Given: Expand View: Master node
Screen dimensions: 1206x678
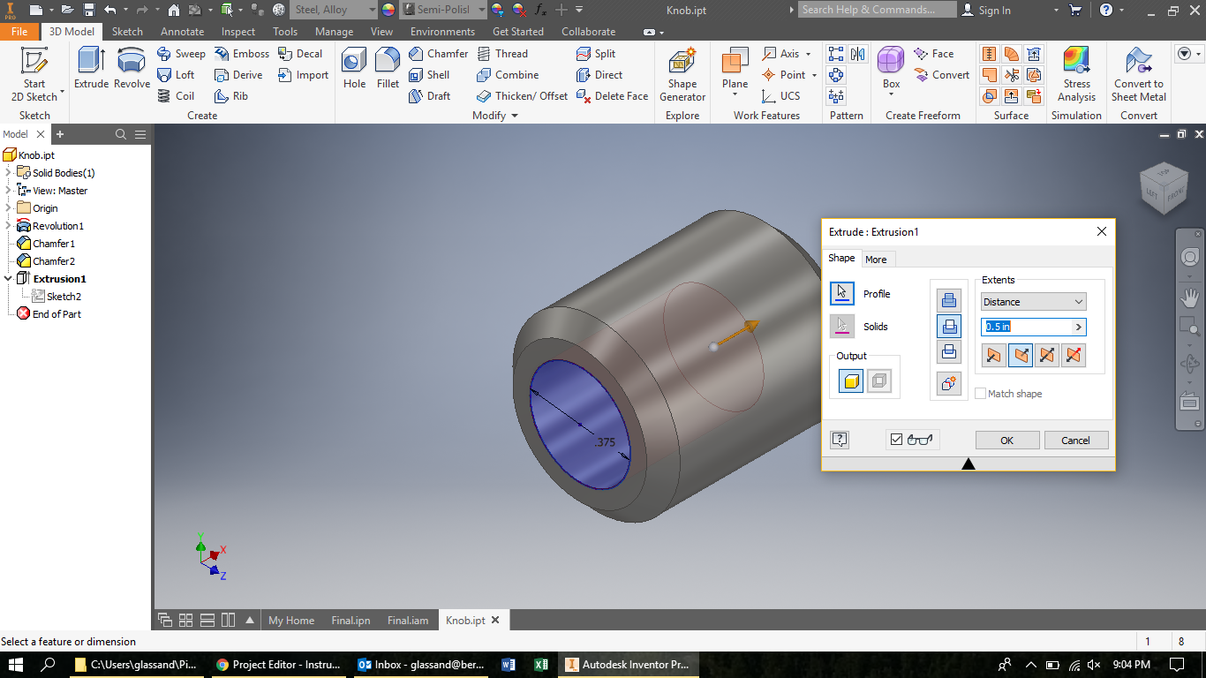Looking at the screenshot, I should [x=8, y=191].
